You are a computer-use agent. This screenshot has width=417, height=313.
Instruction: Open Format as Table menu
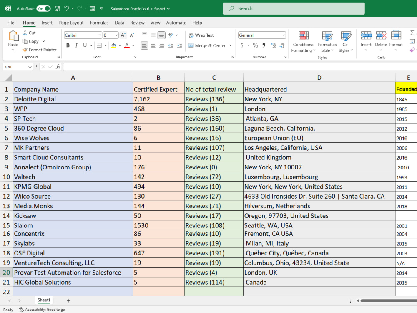click(x=327, y=41)
